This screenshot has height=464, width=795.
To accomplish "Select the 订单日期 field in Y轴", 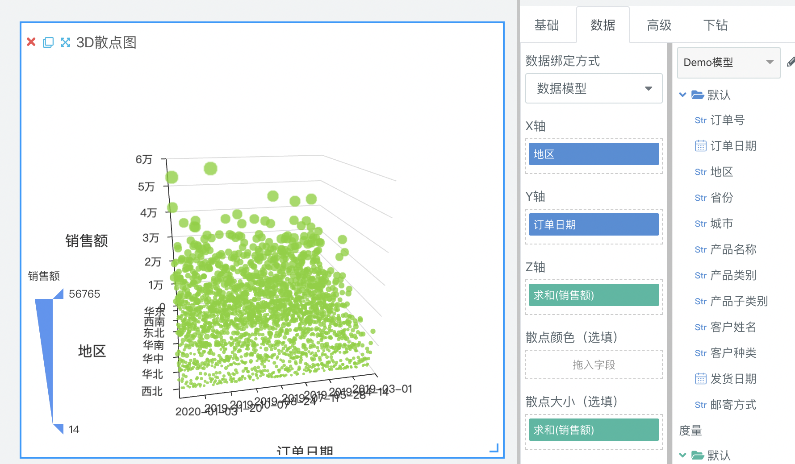I will coord(594,224).
